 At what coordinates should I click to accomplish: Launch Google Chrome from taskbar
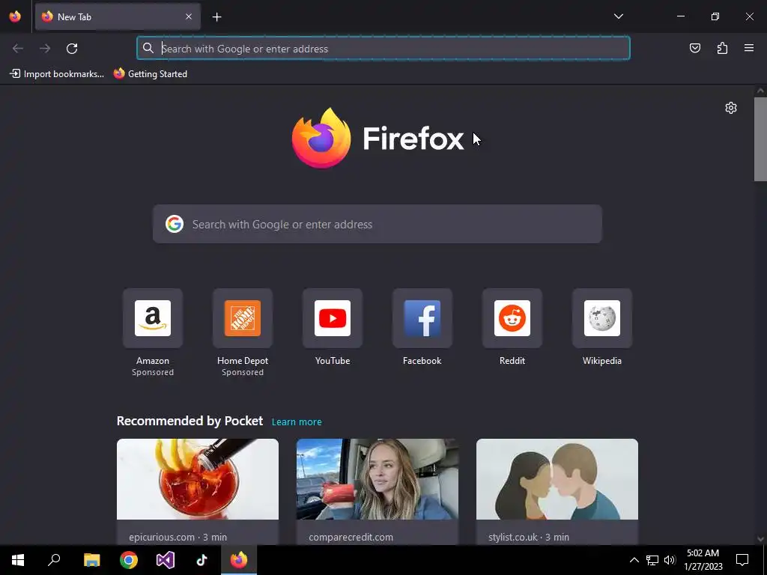pos(129,560)
